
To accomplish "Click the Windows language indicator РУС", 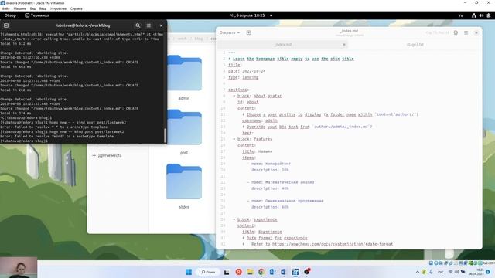I will [441, 272].
